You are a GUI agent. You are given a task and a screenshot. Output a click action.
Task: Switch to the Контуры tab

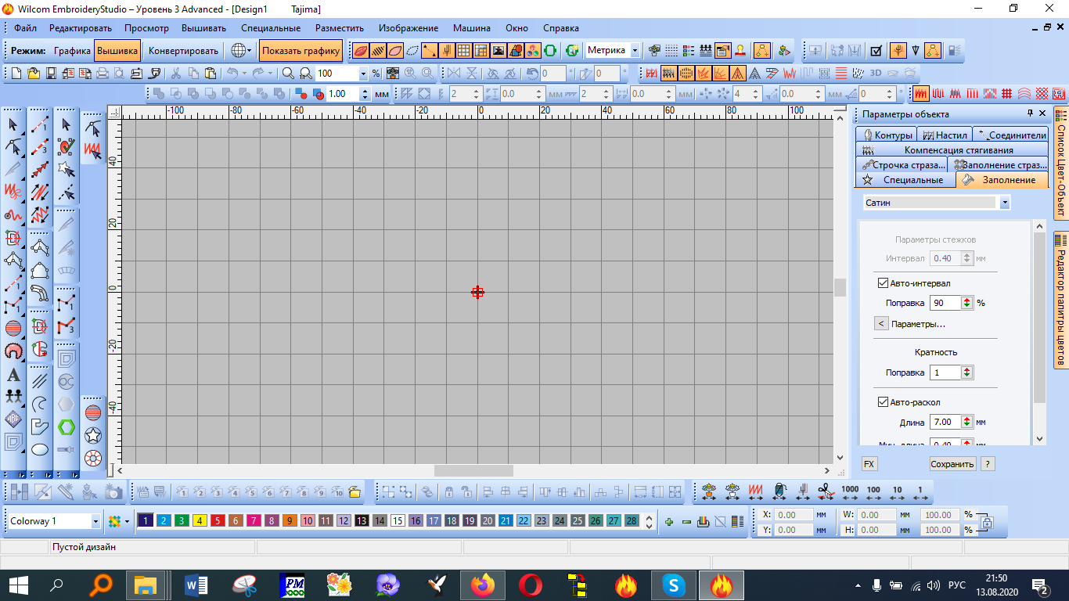pyautogui.click(x=887, y=135)
